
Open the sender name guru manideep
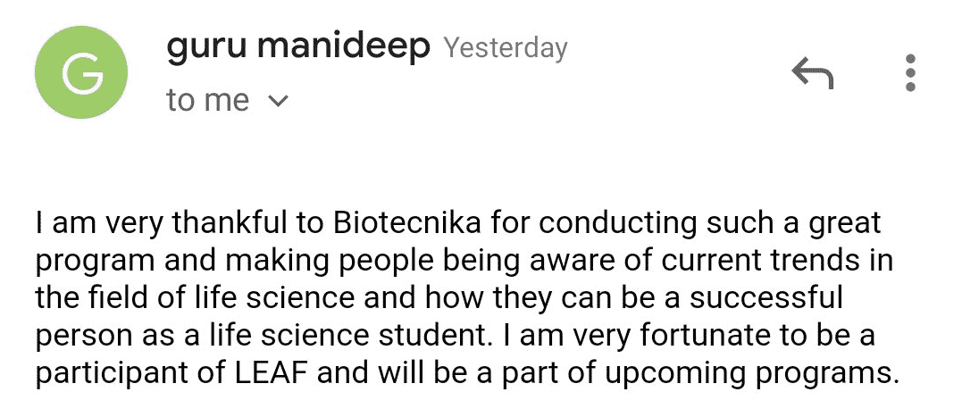(297, 47)
